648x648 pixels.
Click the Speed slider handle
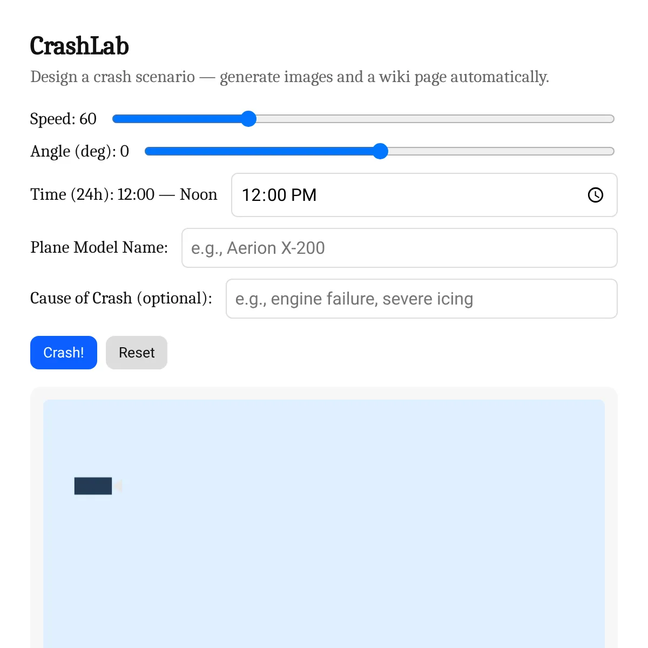[248, 119]
